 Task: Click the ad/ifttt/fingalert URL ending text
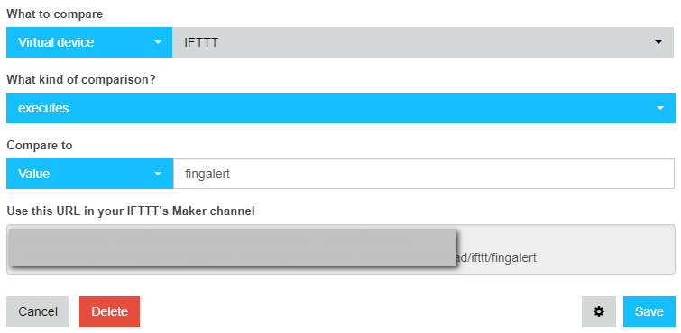497,257
